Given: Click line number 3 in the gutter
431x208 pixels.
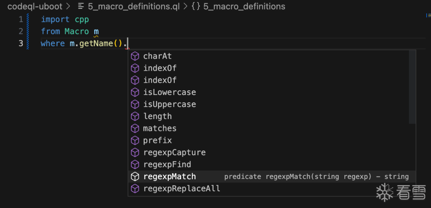Looking at the screenshot, I should pyautogui.click(x=21, y=44).
